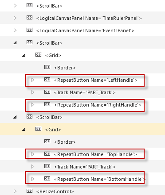Expand the TimeRulerPanel LogicalCanvasPanel node

click(x=15, y=18)
